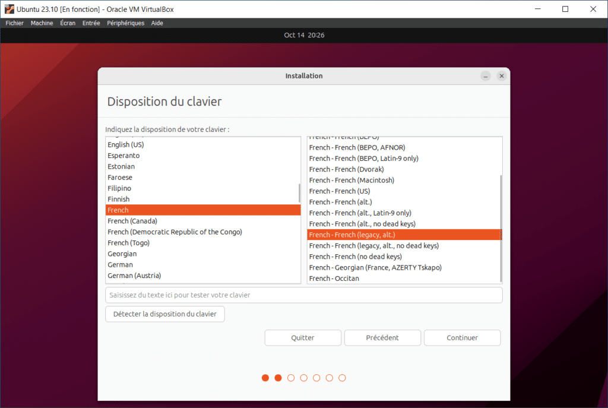608x408 pixels.
Task: Select Estonian layout
Action: (203, 166)
